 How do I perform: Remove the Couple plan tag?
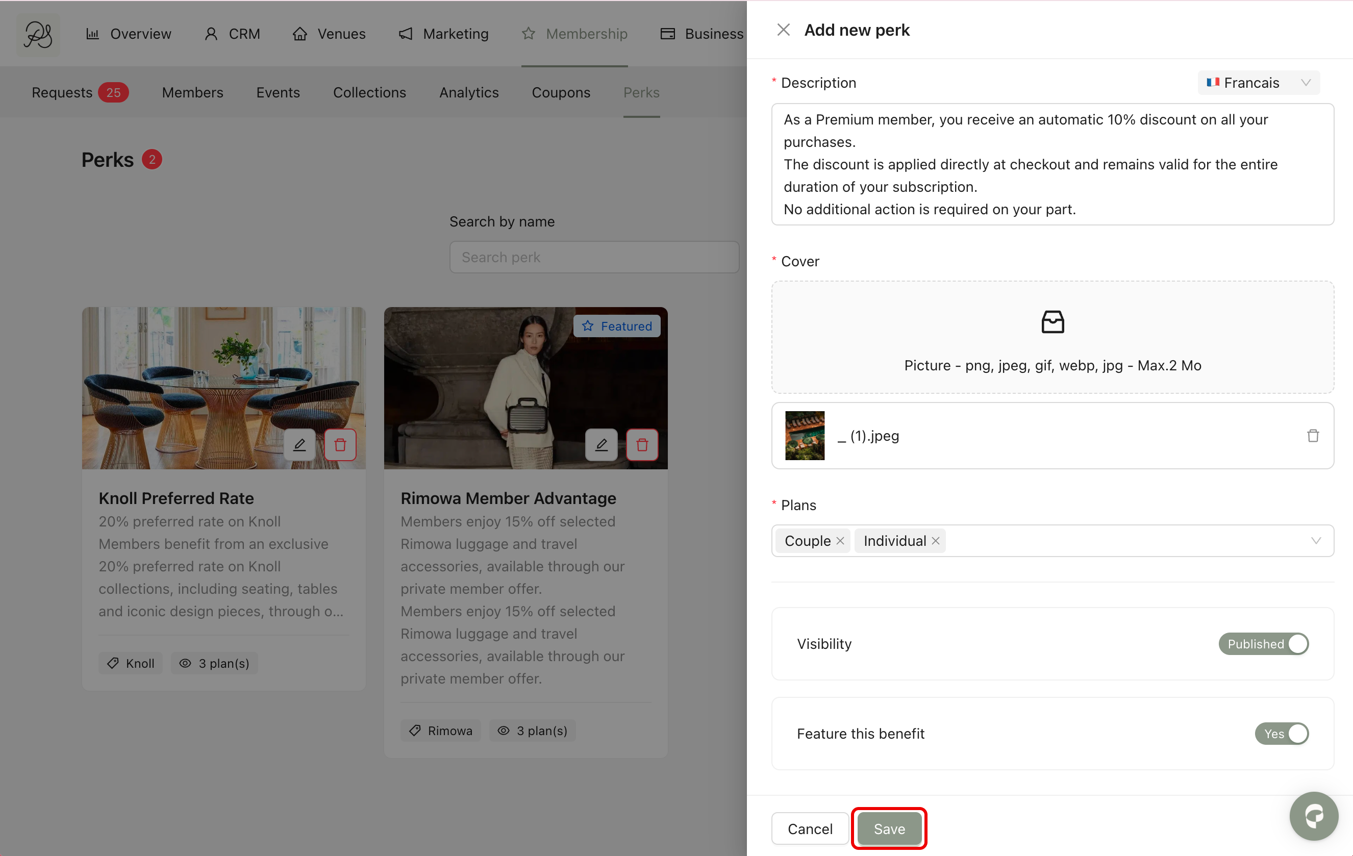click(x=840, y=541)
